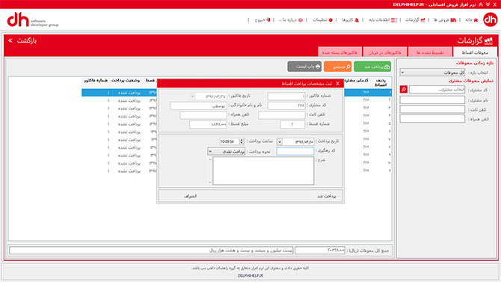Switch to the فاکتورهای در جریان tab

(x=385, y=52)
